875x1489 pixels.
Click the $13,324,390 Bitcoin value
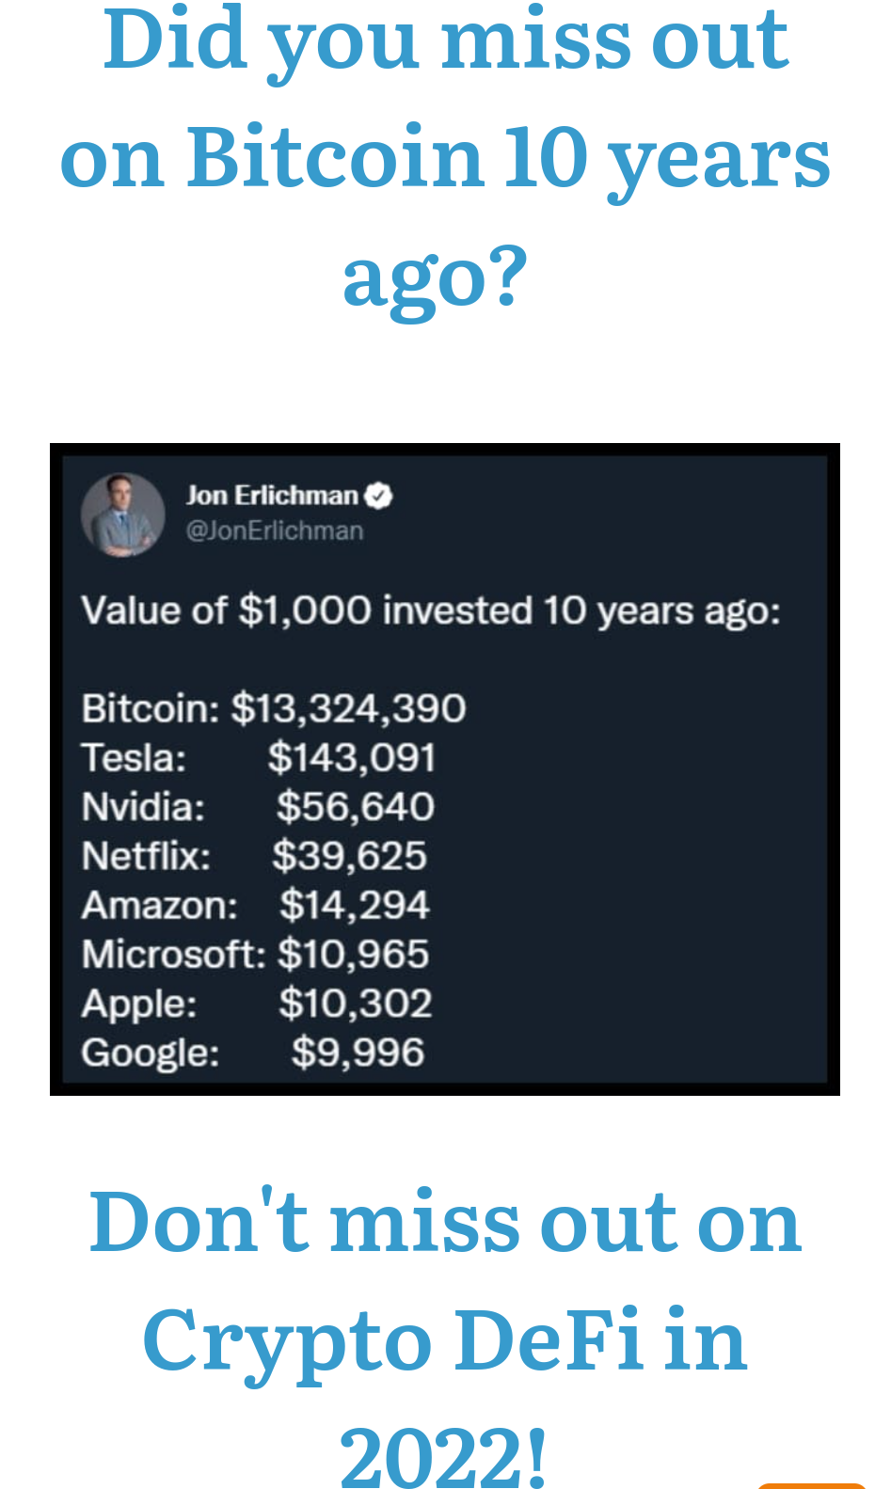click(x=349, y=708)
